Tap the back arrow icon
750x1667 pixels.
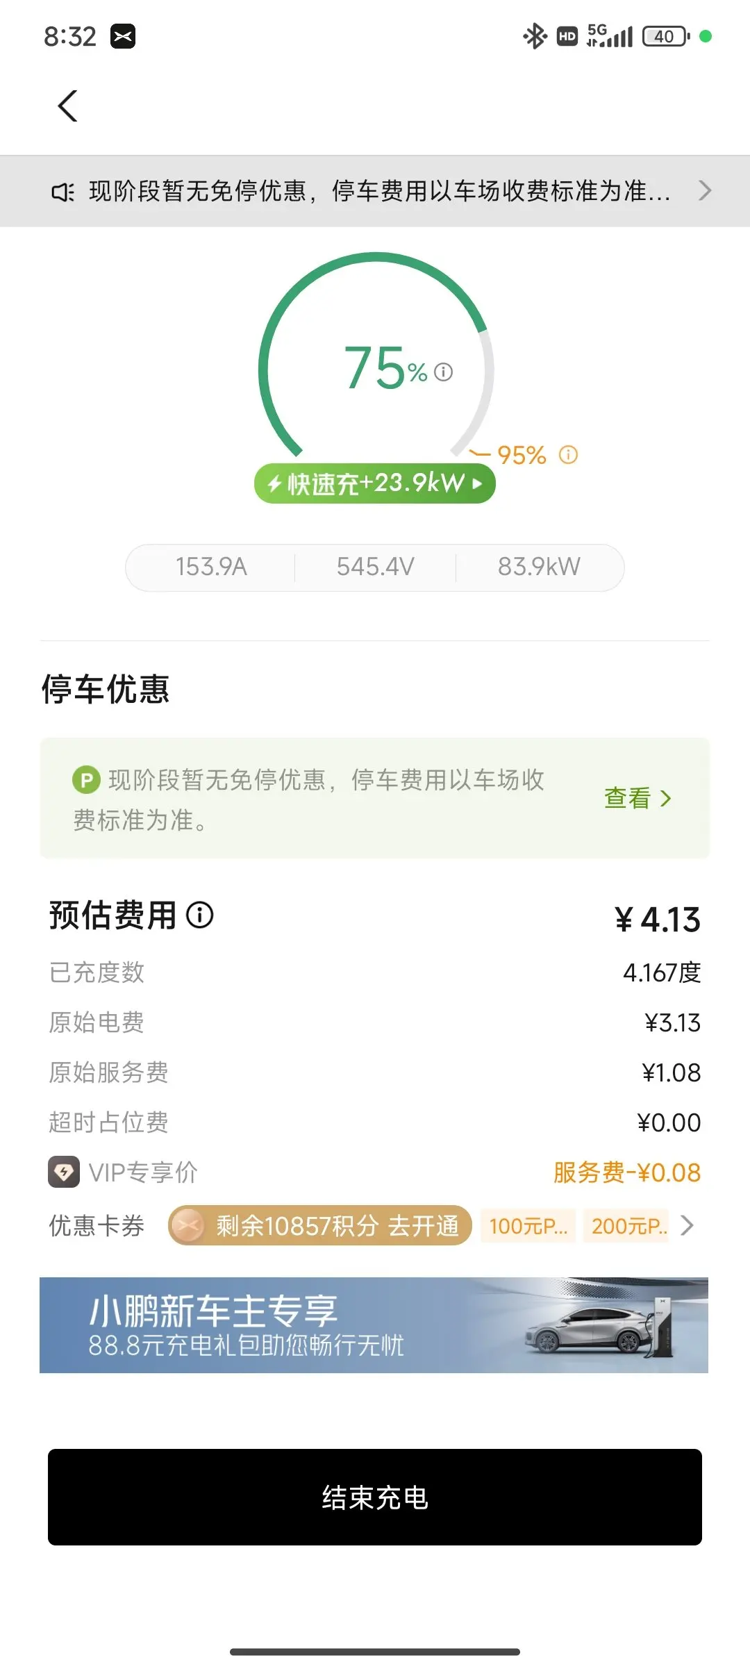pyautogui.click(x=67, y=106)
